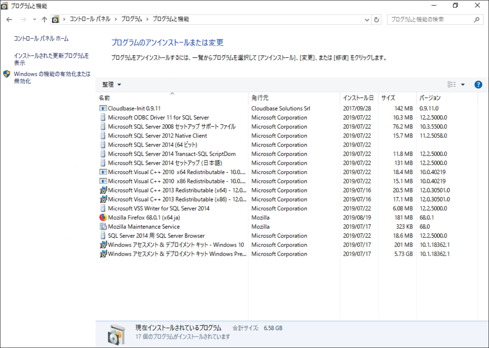Viewport: 489px width, 348px height.
Task: Go forward with the right arrow
Action: 23,19
